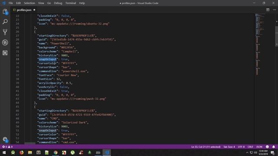Change language mode JSON
Viewport: 278px width, 156px height.
point(259,147)
